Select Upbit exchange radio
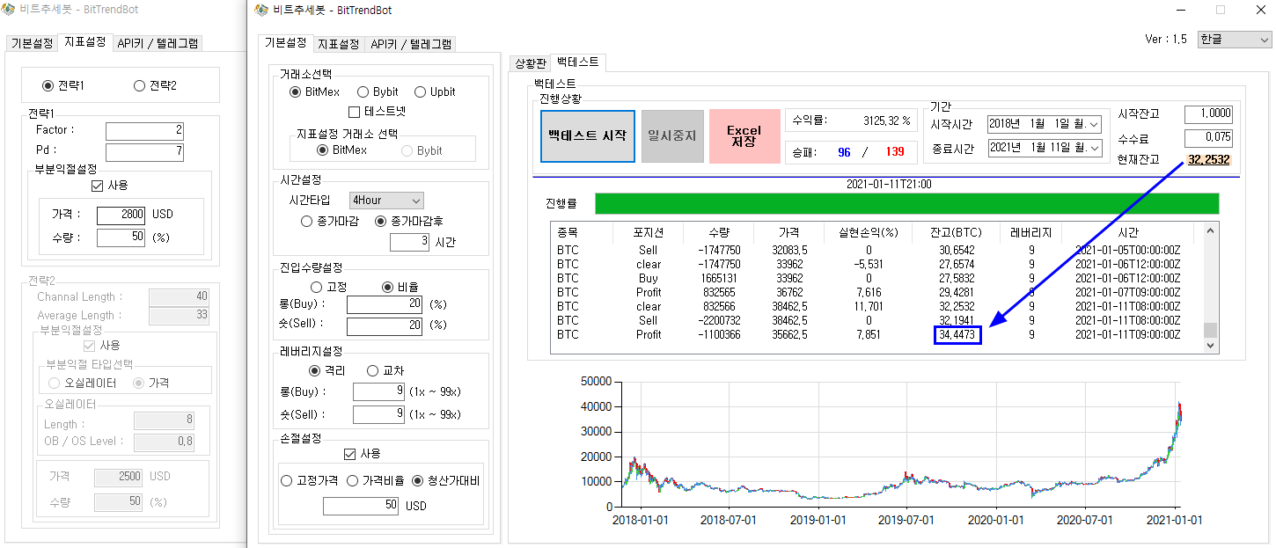 [x=420, y=91]
